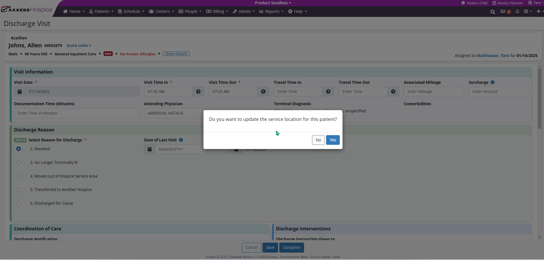The height and width of the screenshot is (260, 544).
Task: Open the Product Sandbox dropdown
Action: pyautogui.click(x=273, y=3)
